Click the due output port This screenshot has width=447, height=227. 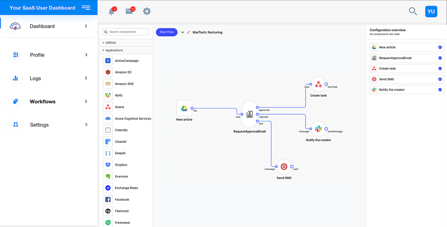pyautogui.click(x=258, y=121)
